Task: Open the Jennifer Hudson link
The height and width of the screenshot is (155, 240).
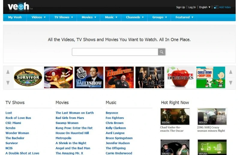Action: 118,143
